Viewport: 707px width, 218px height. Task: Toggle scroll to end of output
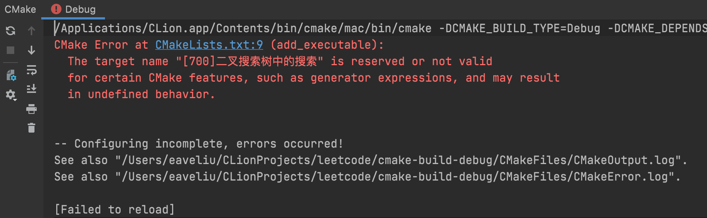pos(31,89)
